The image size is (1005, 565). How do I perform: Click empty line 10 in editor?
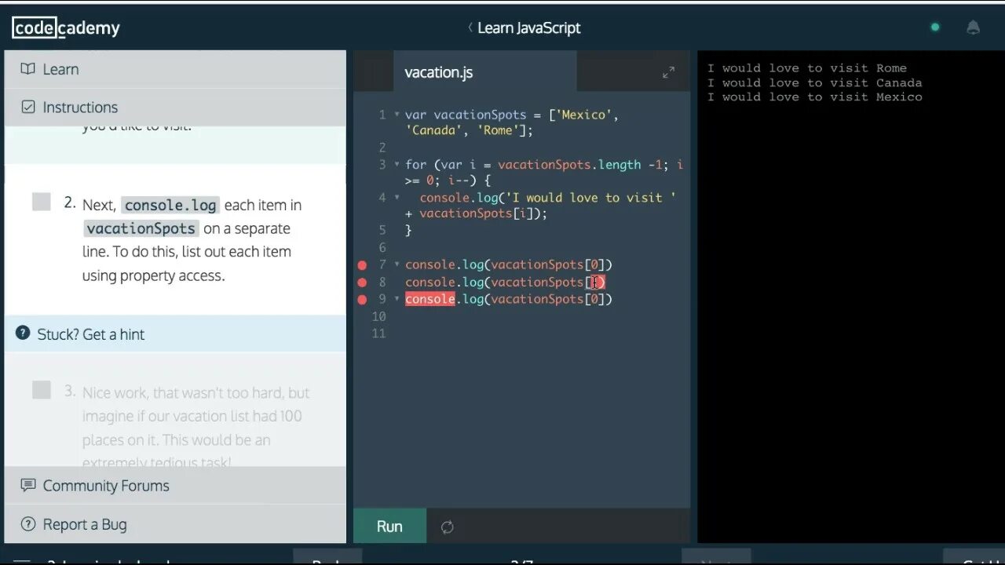click(542, 316)
